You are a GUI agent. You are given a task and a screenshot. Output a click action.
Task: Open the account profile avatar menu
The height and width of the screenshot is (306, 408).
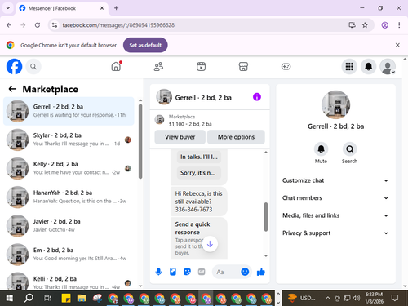click(388, 67)
